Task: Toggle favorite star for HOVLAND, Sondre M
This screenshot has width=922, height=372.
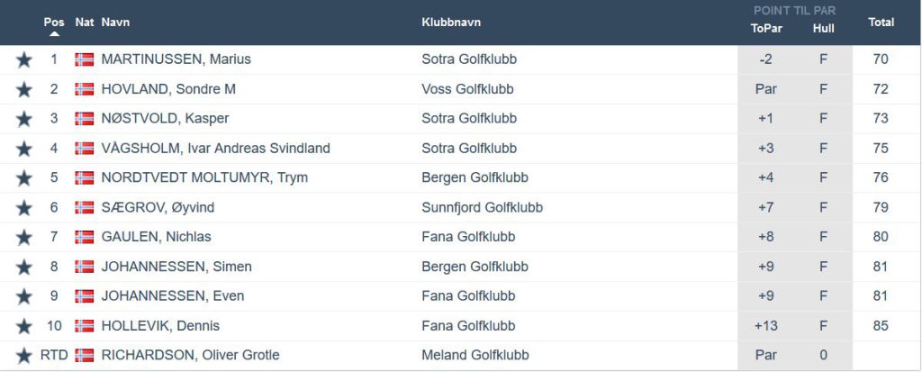Action: point(24,90)
